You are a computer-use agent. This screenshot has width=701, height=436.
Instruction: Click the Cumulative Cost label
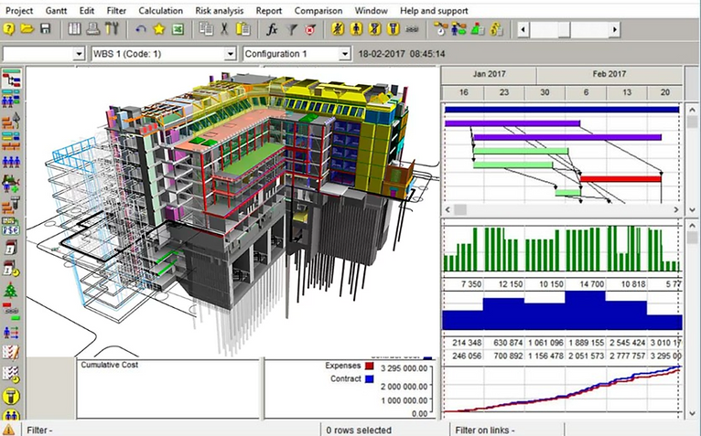(x=109, y=365)
